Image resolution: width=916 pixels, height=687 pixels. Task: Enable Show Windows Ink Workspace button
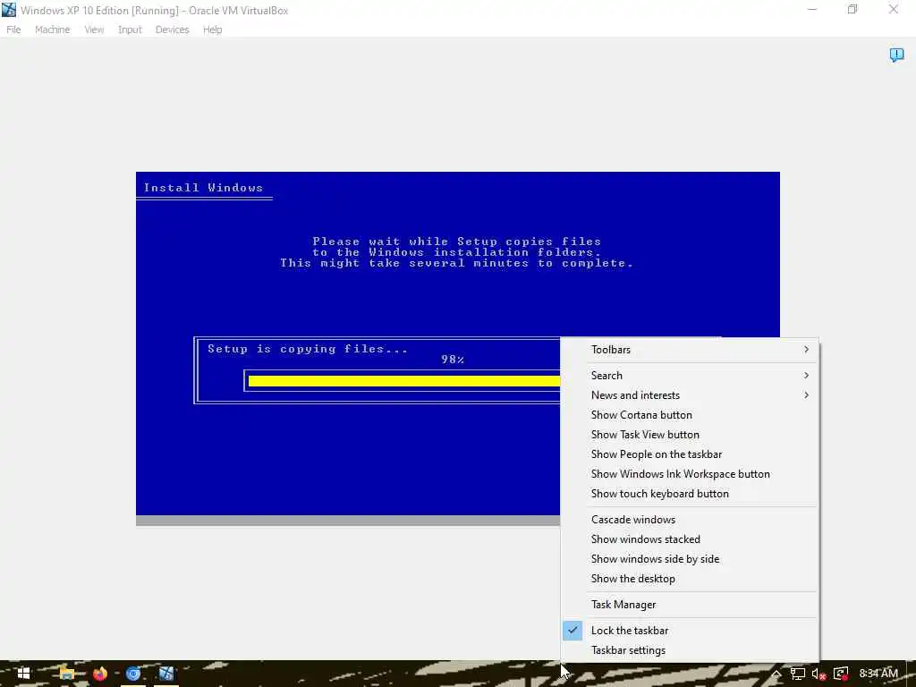690,474
